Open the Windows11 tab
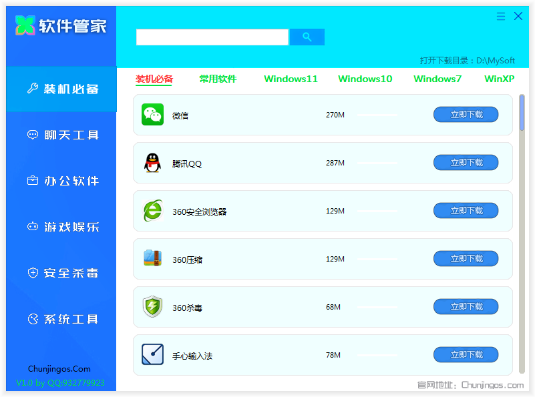 [x=291, y=79]
